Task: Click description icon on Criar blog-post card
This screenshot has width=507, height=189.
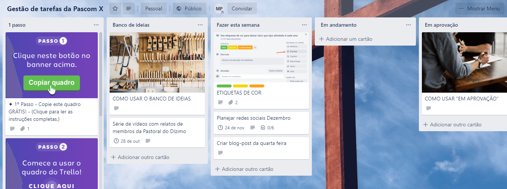Action: [x=220, y=153]
